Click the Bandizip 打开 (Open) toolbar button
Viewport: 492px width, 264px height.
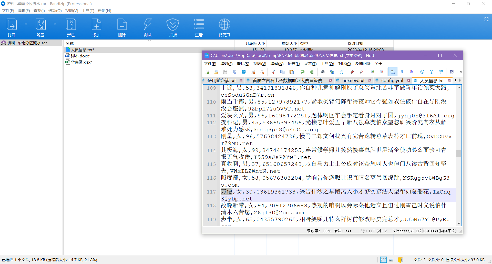point(12,27)
